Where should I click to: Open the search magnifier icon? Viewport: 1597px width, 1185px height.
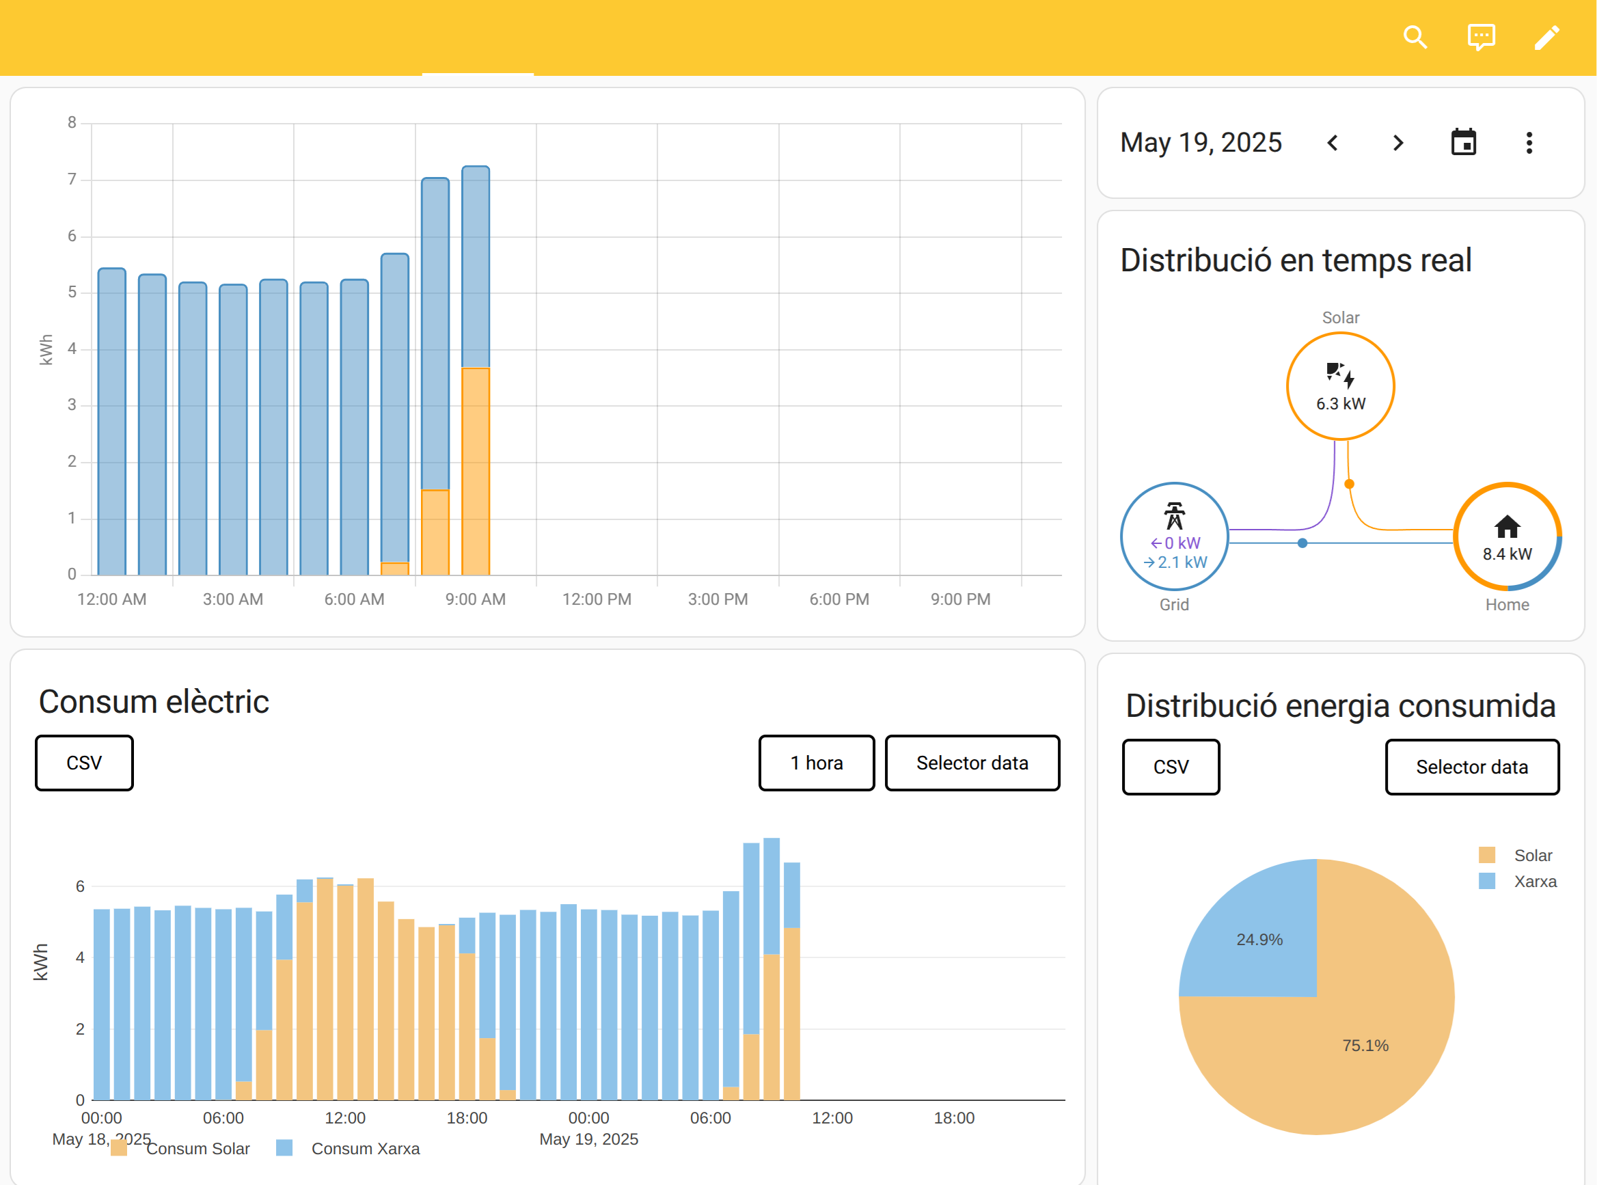tap(1415, 38)
